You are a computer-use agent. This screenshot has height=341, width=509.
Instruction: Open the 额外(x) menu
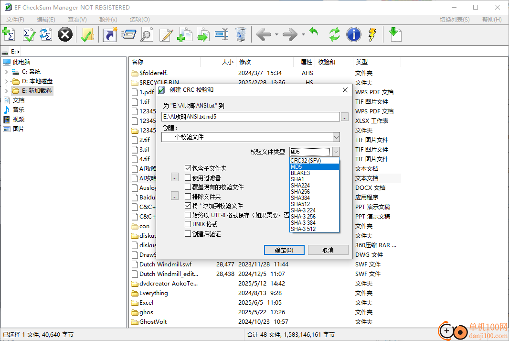[108, 20]
